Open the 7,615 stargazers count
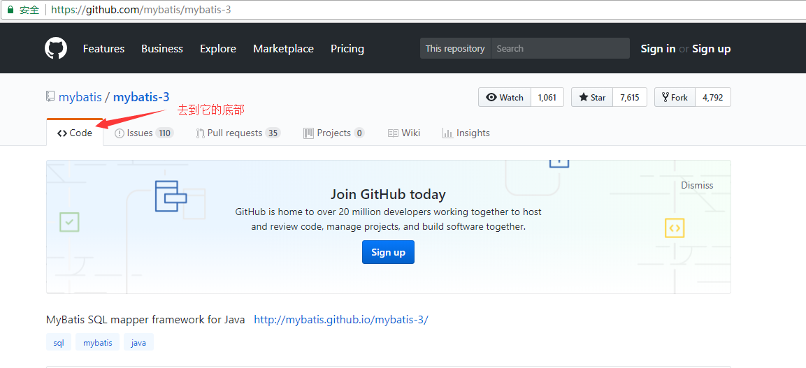Image resolution: width=806 pixels, height=368 pixels. click(x=630, y=98)
